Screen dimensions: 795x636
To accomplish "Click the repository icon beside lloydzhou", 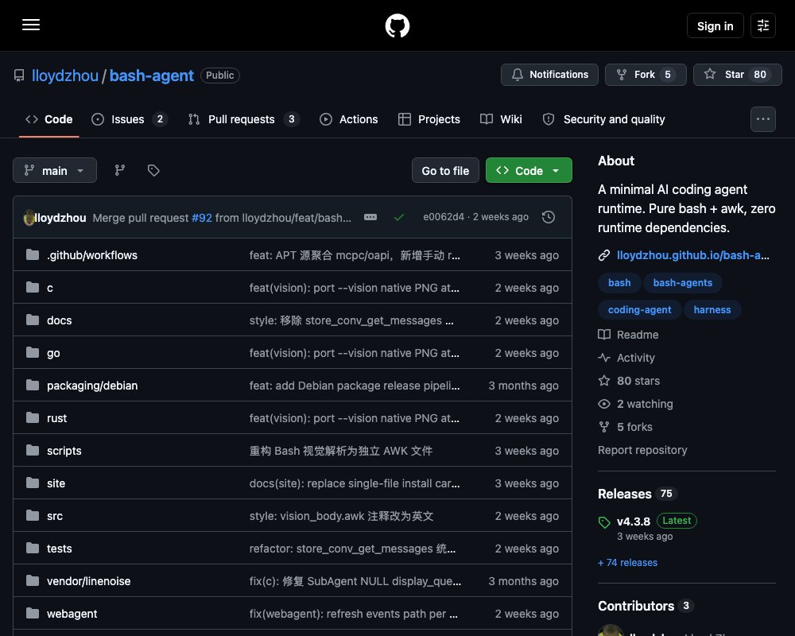I will coord(19,76).
